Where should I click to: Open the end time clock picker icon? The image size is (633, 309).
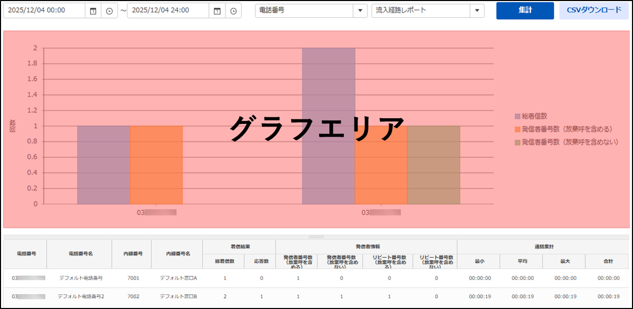coord(233,11)
